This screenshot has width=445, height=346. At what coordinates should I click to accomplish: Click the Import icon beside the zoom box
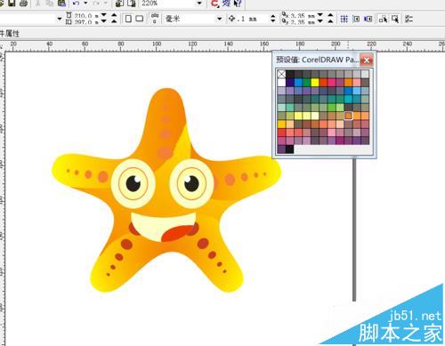tap(119, 3)
